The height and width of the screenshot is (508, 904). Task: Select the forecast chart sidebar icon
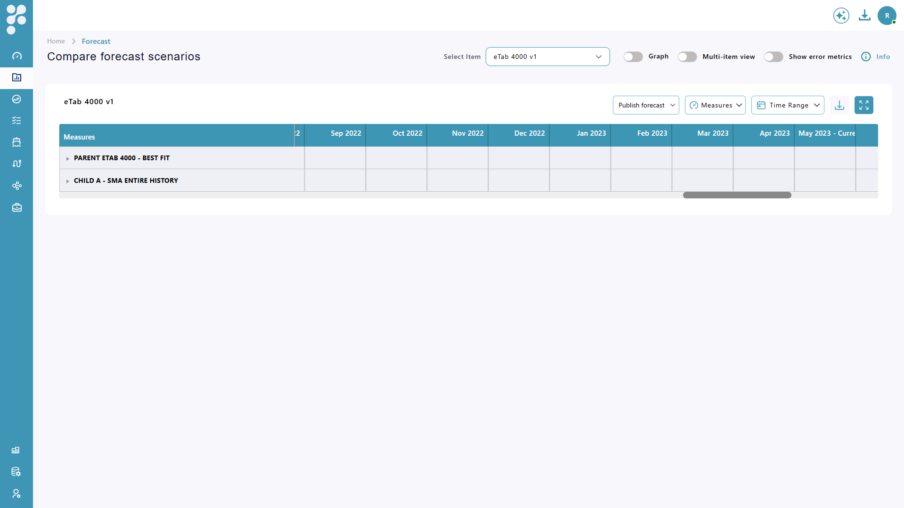tap(16, 77)
